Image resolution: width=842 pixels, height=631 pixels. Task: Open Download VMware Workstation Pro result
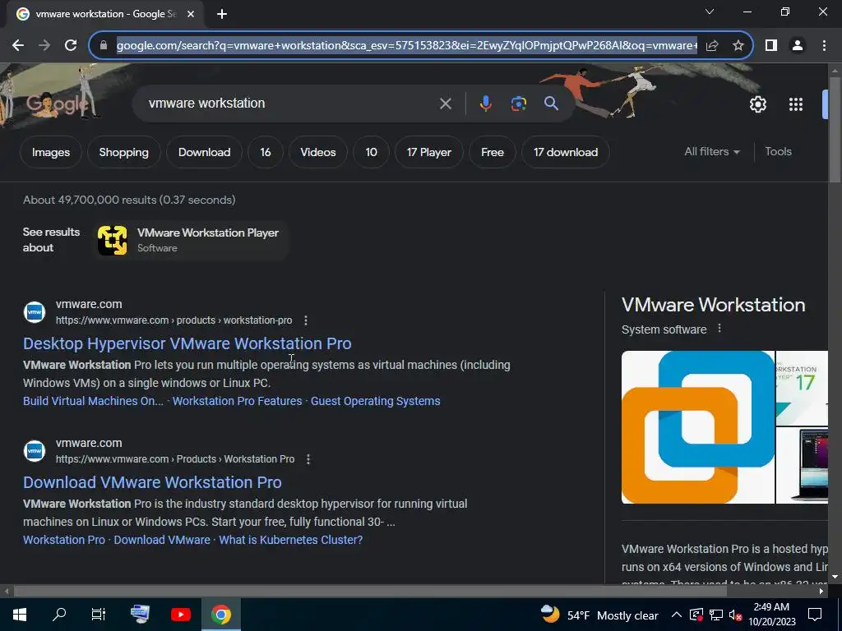152,482
